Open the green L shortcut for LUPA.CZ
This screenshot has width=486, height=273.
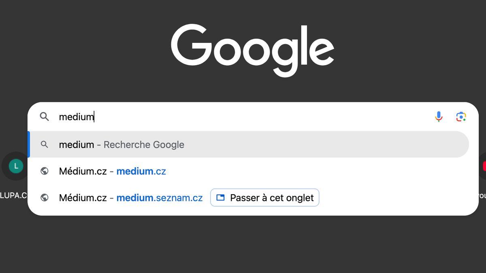[16, 166]
